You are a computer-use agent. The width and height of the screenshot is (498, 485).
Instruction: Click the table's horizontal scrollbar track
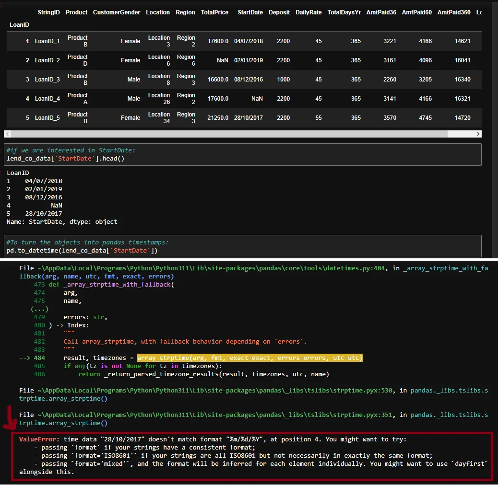(240, 134)
